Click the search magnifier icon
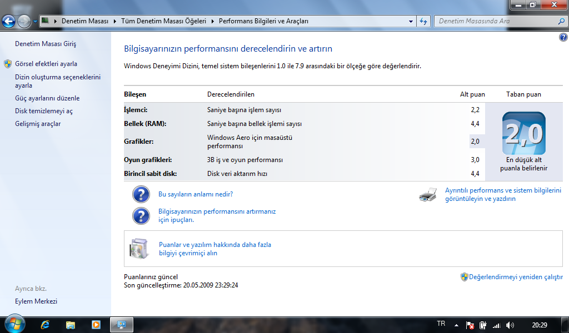The image size is (569, 333). coord(561,21)
